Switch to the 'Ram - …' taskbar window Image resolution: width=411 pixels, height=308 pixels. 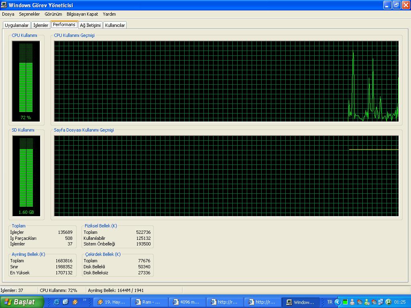(150, 302)
